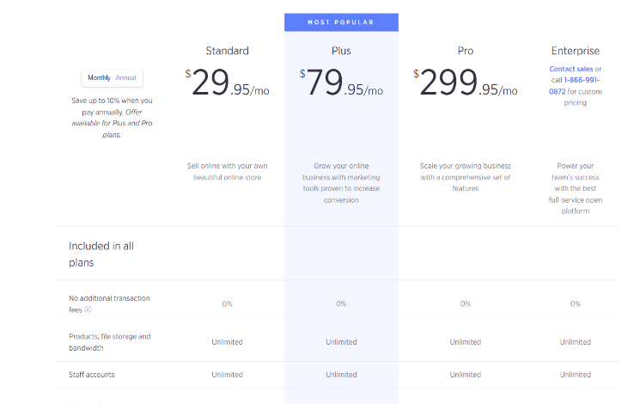Click Unlimited for Standard staff accounts

228,375
